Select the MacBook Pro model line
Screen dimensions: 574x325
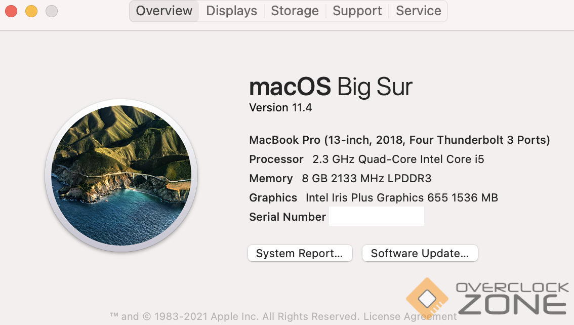(x=399, y=140)
